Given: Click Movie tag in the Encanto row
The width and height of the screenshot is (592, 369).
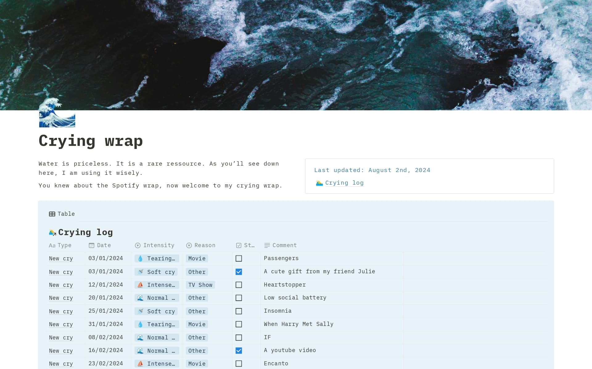Looking at the screenshot, I should [x=197, y=364].
